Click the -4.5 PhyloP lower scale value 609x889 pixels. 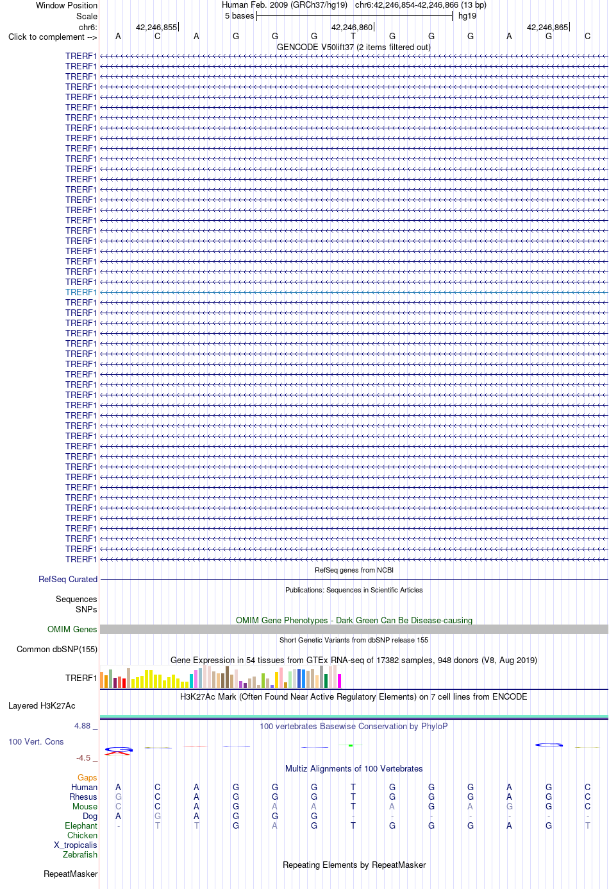84,758
